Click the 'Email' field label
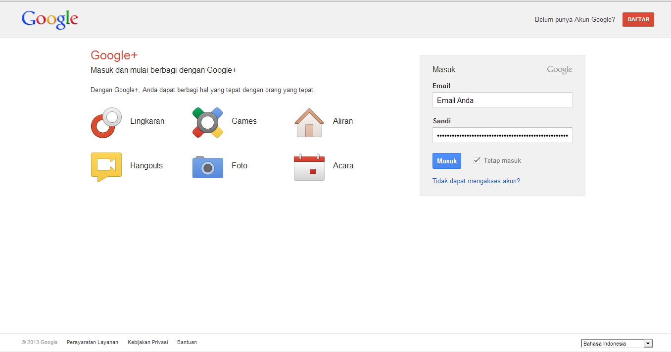The width and height of the screenshot is (671, 352). [441, 86]
